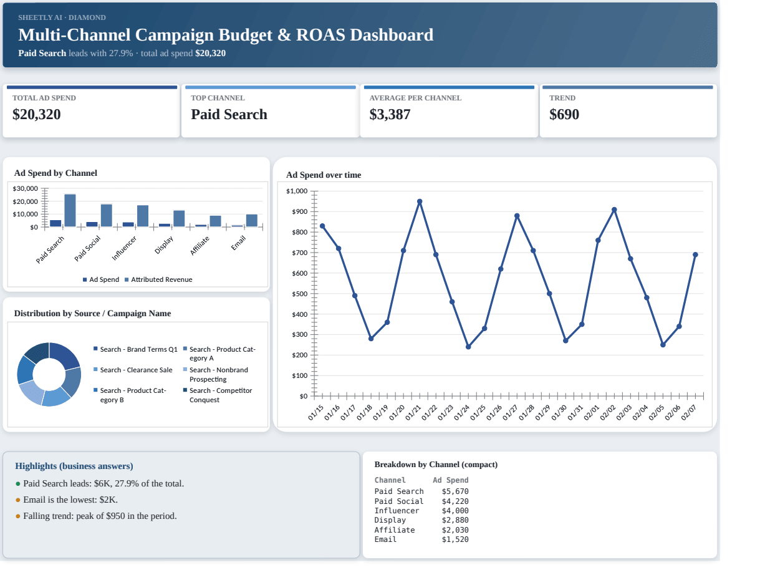
Task: Click the Email $1,520 value
Action: [x=455, y=539]
